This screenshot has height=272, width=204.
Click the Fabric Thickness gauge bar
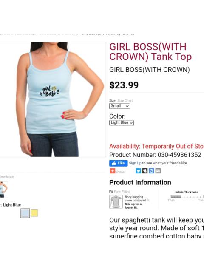(187, 196)
